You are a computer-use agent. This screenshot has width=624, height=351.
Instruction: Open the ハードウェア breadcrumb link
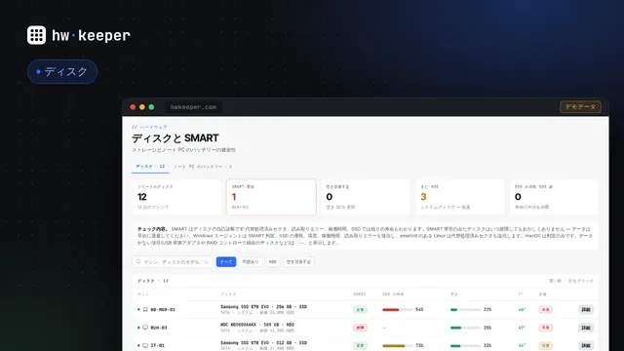point(149,127)
